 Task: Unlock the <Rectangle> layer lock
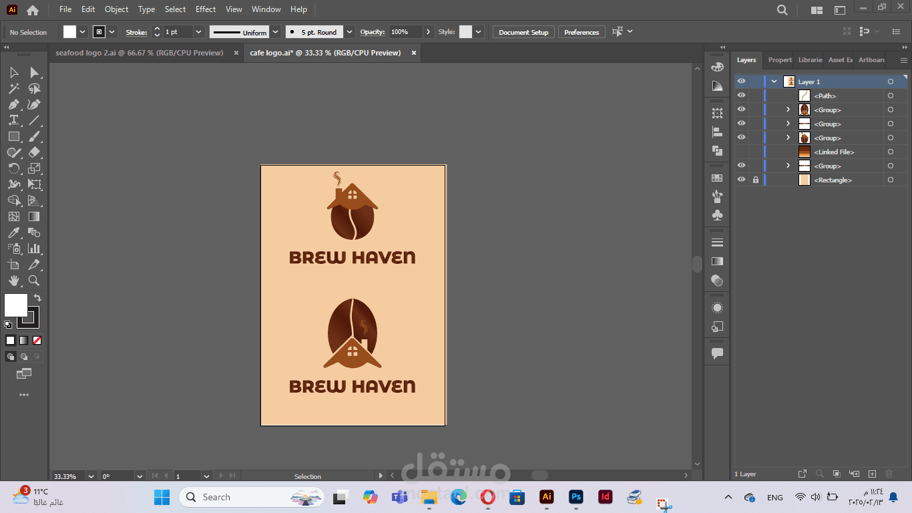coord(756,180)
